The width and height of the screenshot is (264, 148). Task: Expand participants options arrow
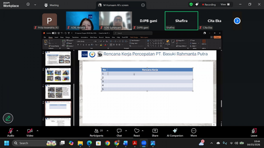[107, 131]
